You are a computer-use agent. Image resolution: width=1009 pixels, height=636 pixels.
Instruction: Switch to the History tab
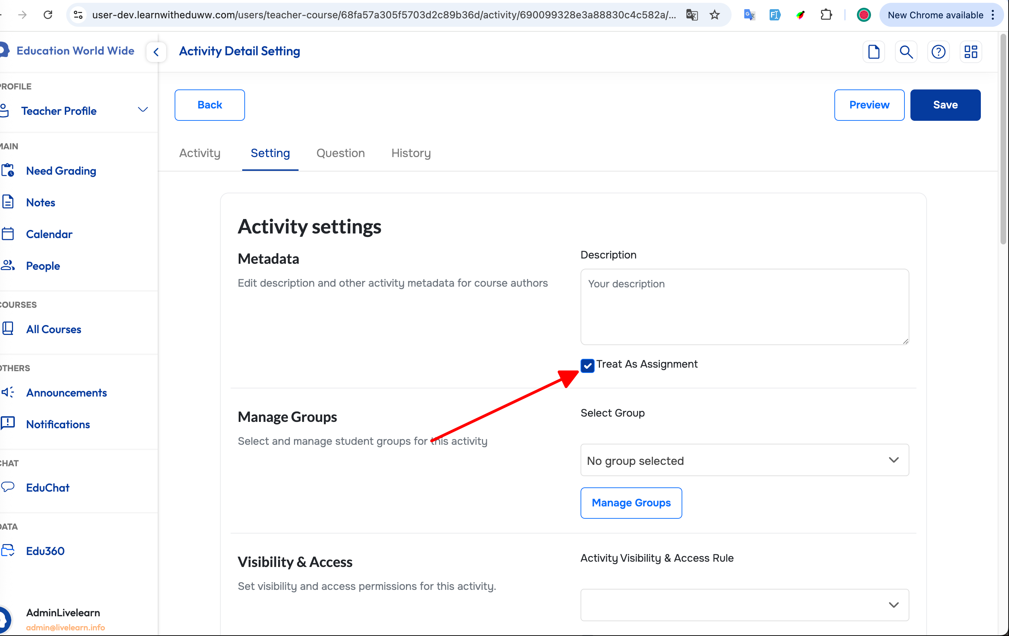[x=411, y=153]
